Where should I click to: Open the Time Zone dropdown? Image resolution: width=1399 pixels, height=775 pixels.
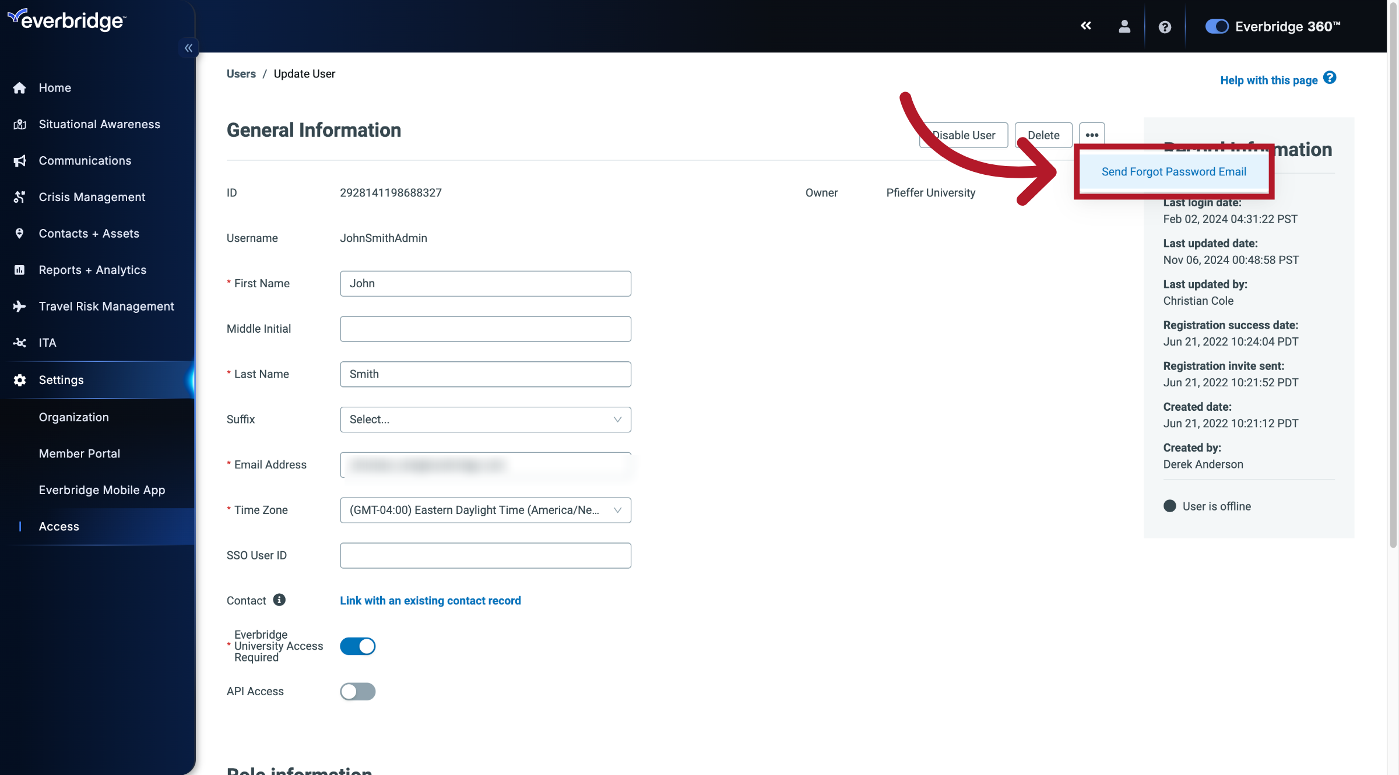point(485,510)
